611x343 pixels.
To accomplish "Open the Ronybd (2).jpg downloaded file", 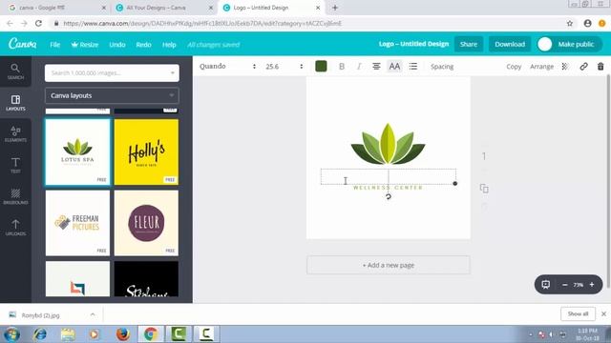I will pyautogui.click(x=40, y=315).
